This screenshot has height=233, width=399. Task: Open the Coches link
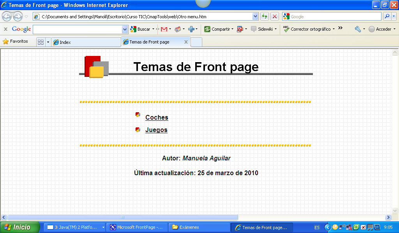point(157,117)
